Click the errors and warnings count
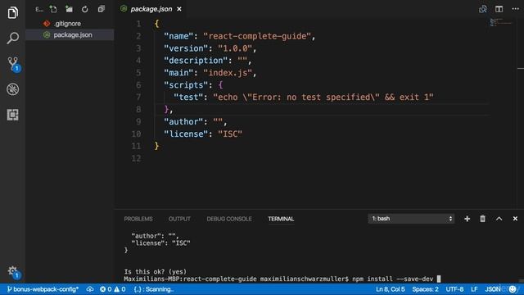 point(113,289)
